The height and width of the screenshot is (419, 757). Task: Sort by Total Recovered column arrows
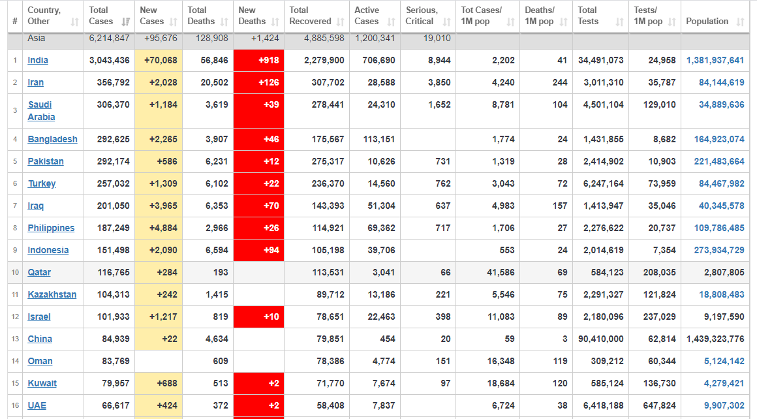coord(341,22)
